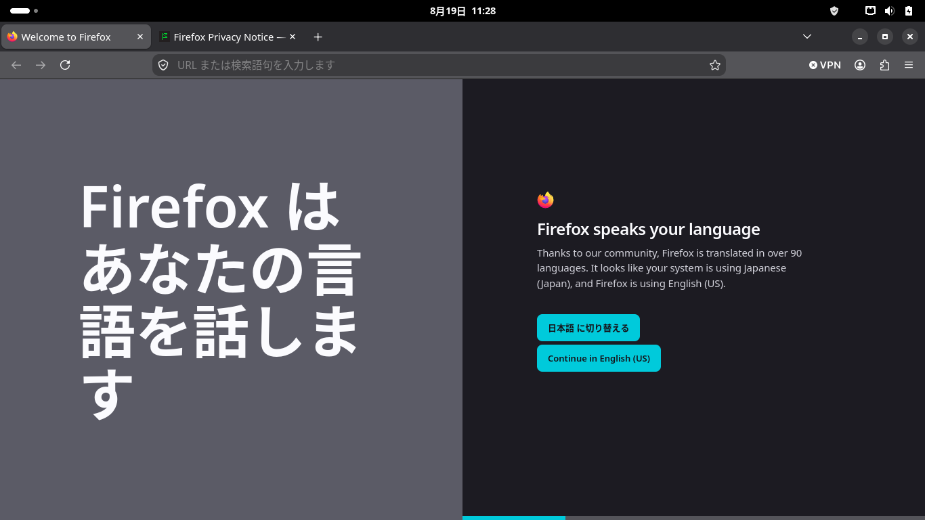Reload the current page
This screenshot has height=520, width=925.
[x=65, y=65]
